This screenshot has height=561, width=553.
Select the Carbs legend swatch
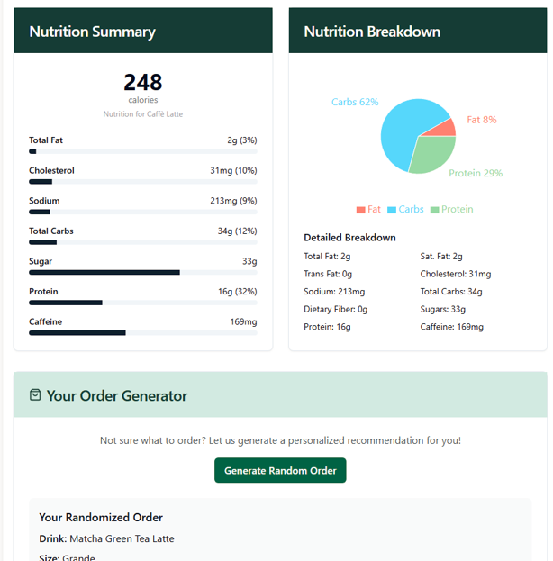tap(392, 210)
